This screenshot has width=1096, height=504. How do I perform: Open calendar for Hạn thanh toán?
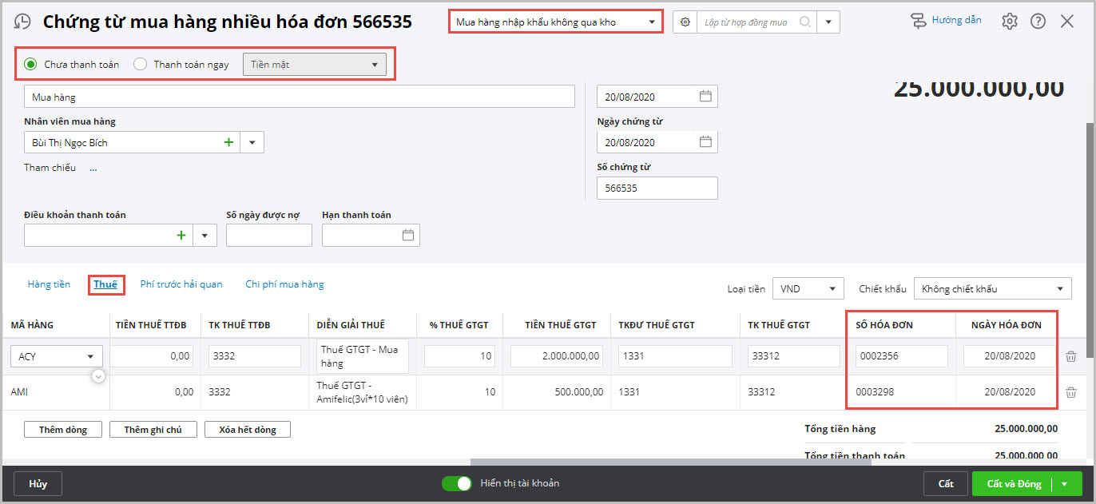tap(408, 236)
